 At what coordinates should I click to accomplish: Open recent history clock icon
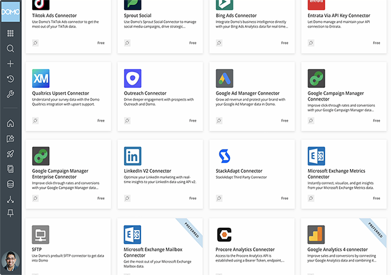(10, 79)
